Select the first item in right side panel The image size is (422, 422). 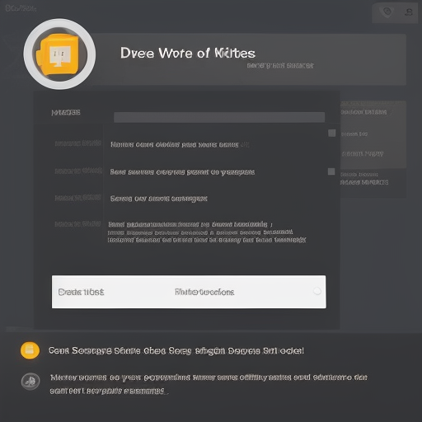click(x=363, y=112)
